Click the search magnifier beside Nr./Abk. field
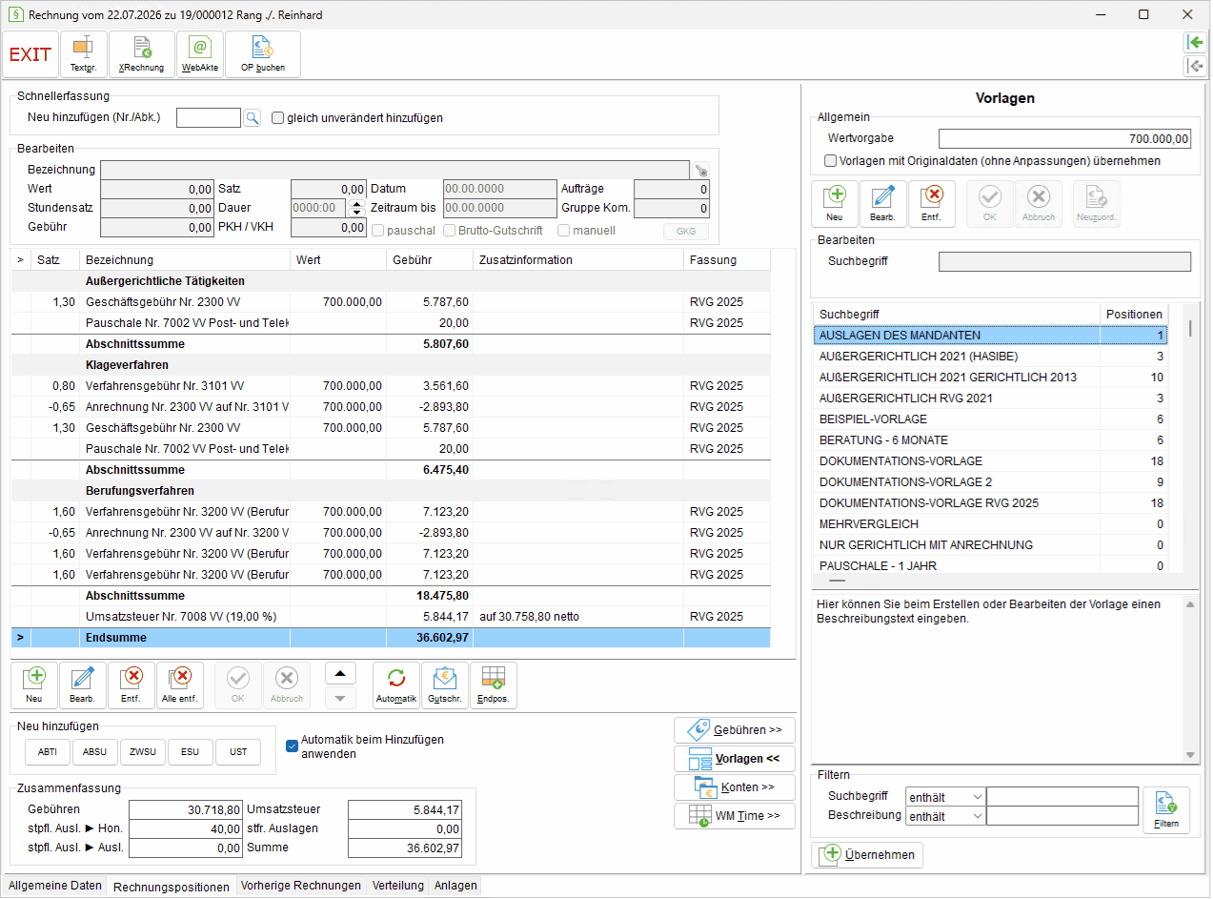 click(253, 117)
